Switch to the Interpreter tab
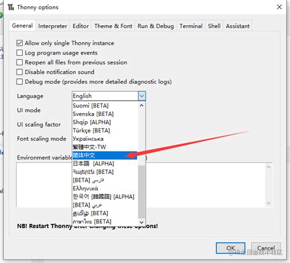 point(53,26)
